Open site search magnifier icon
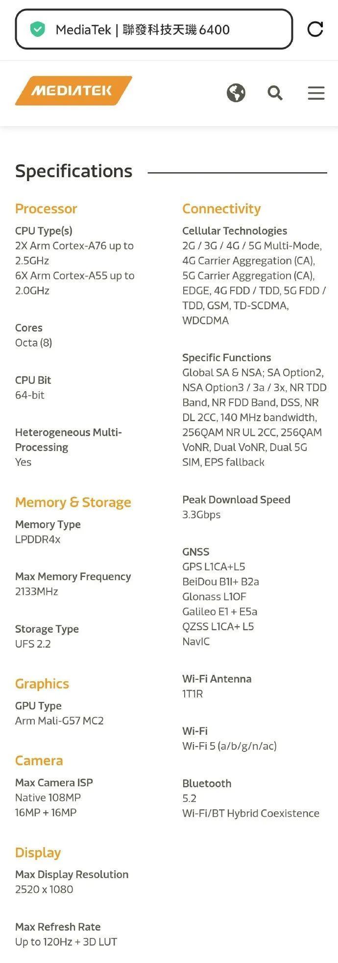 (x=275, y=92)
